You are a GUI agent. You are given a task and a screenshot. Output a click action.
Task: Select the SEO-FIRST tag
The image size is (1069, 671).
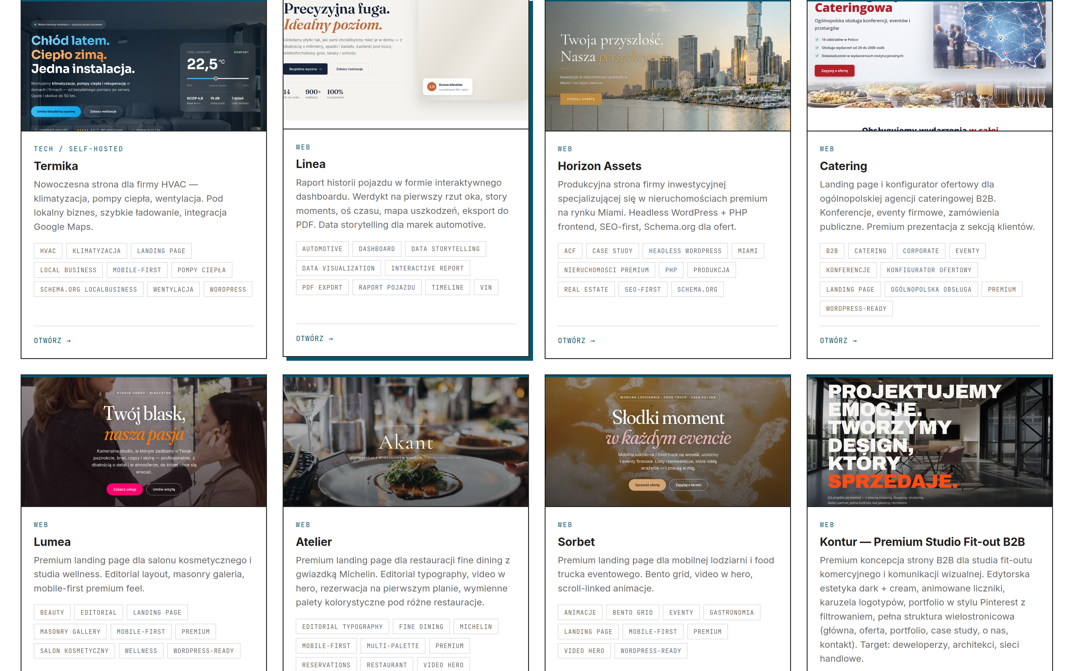643,289
